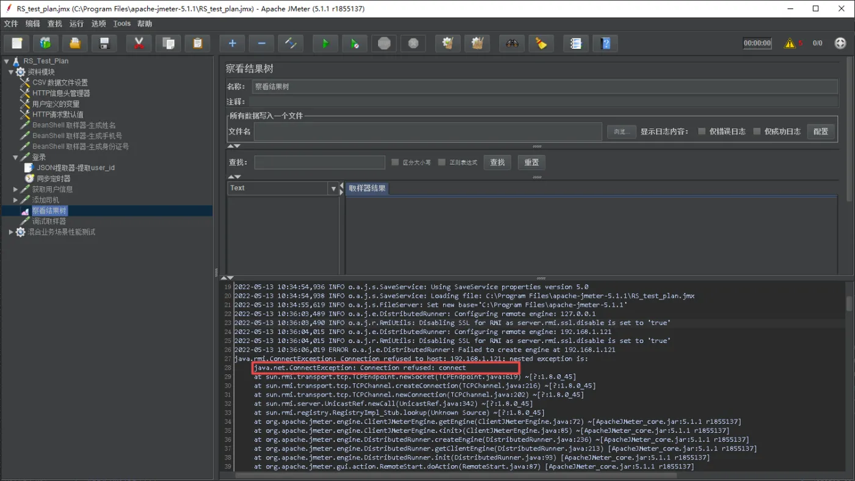Click the 文件名 input field
The width and height of the screenshot is (855, 481).
click(x=428, y=131)
